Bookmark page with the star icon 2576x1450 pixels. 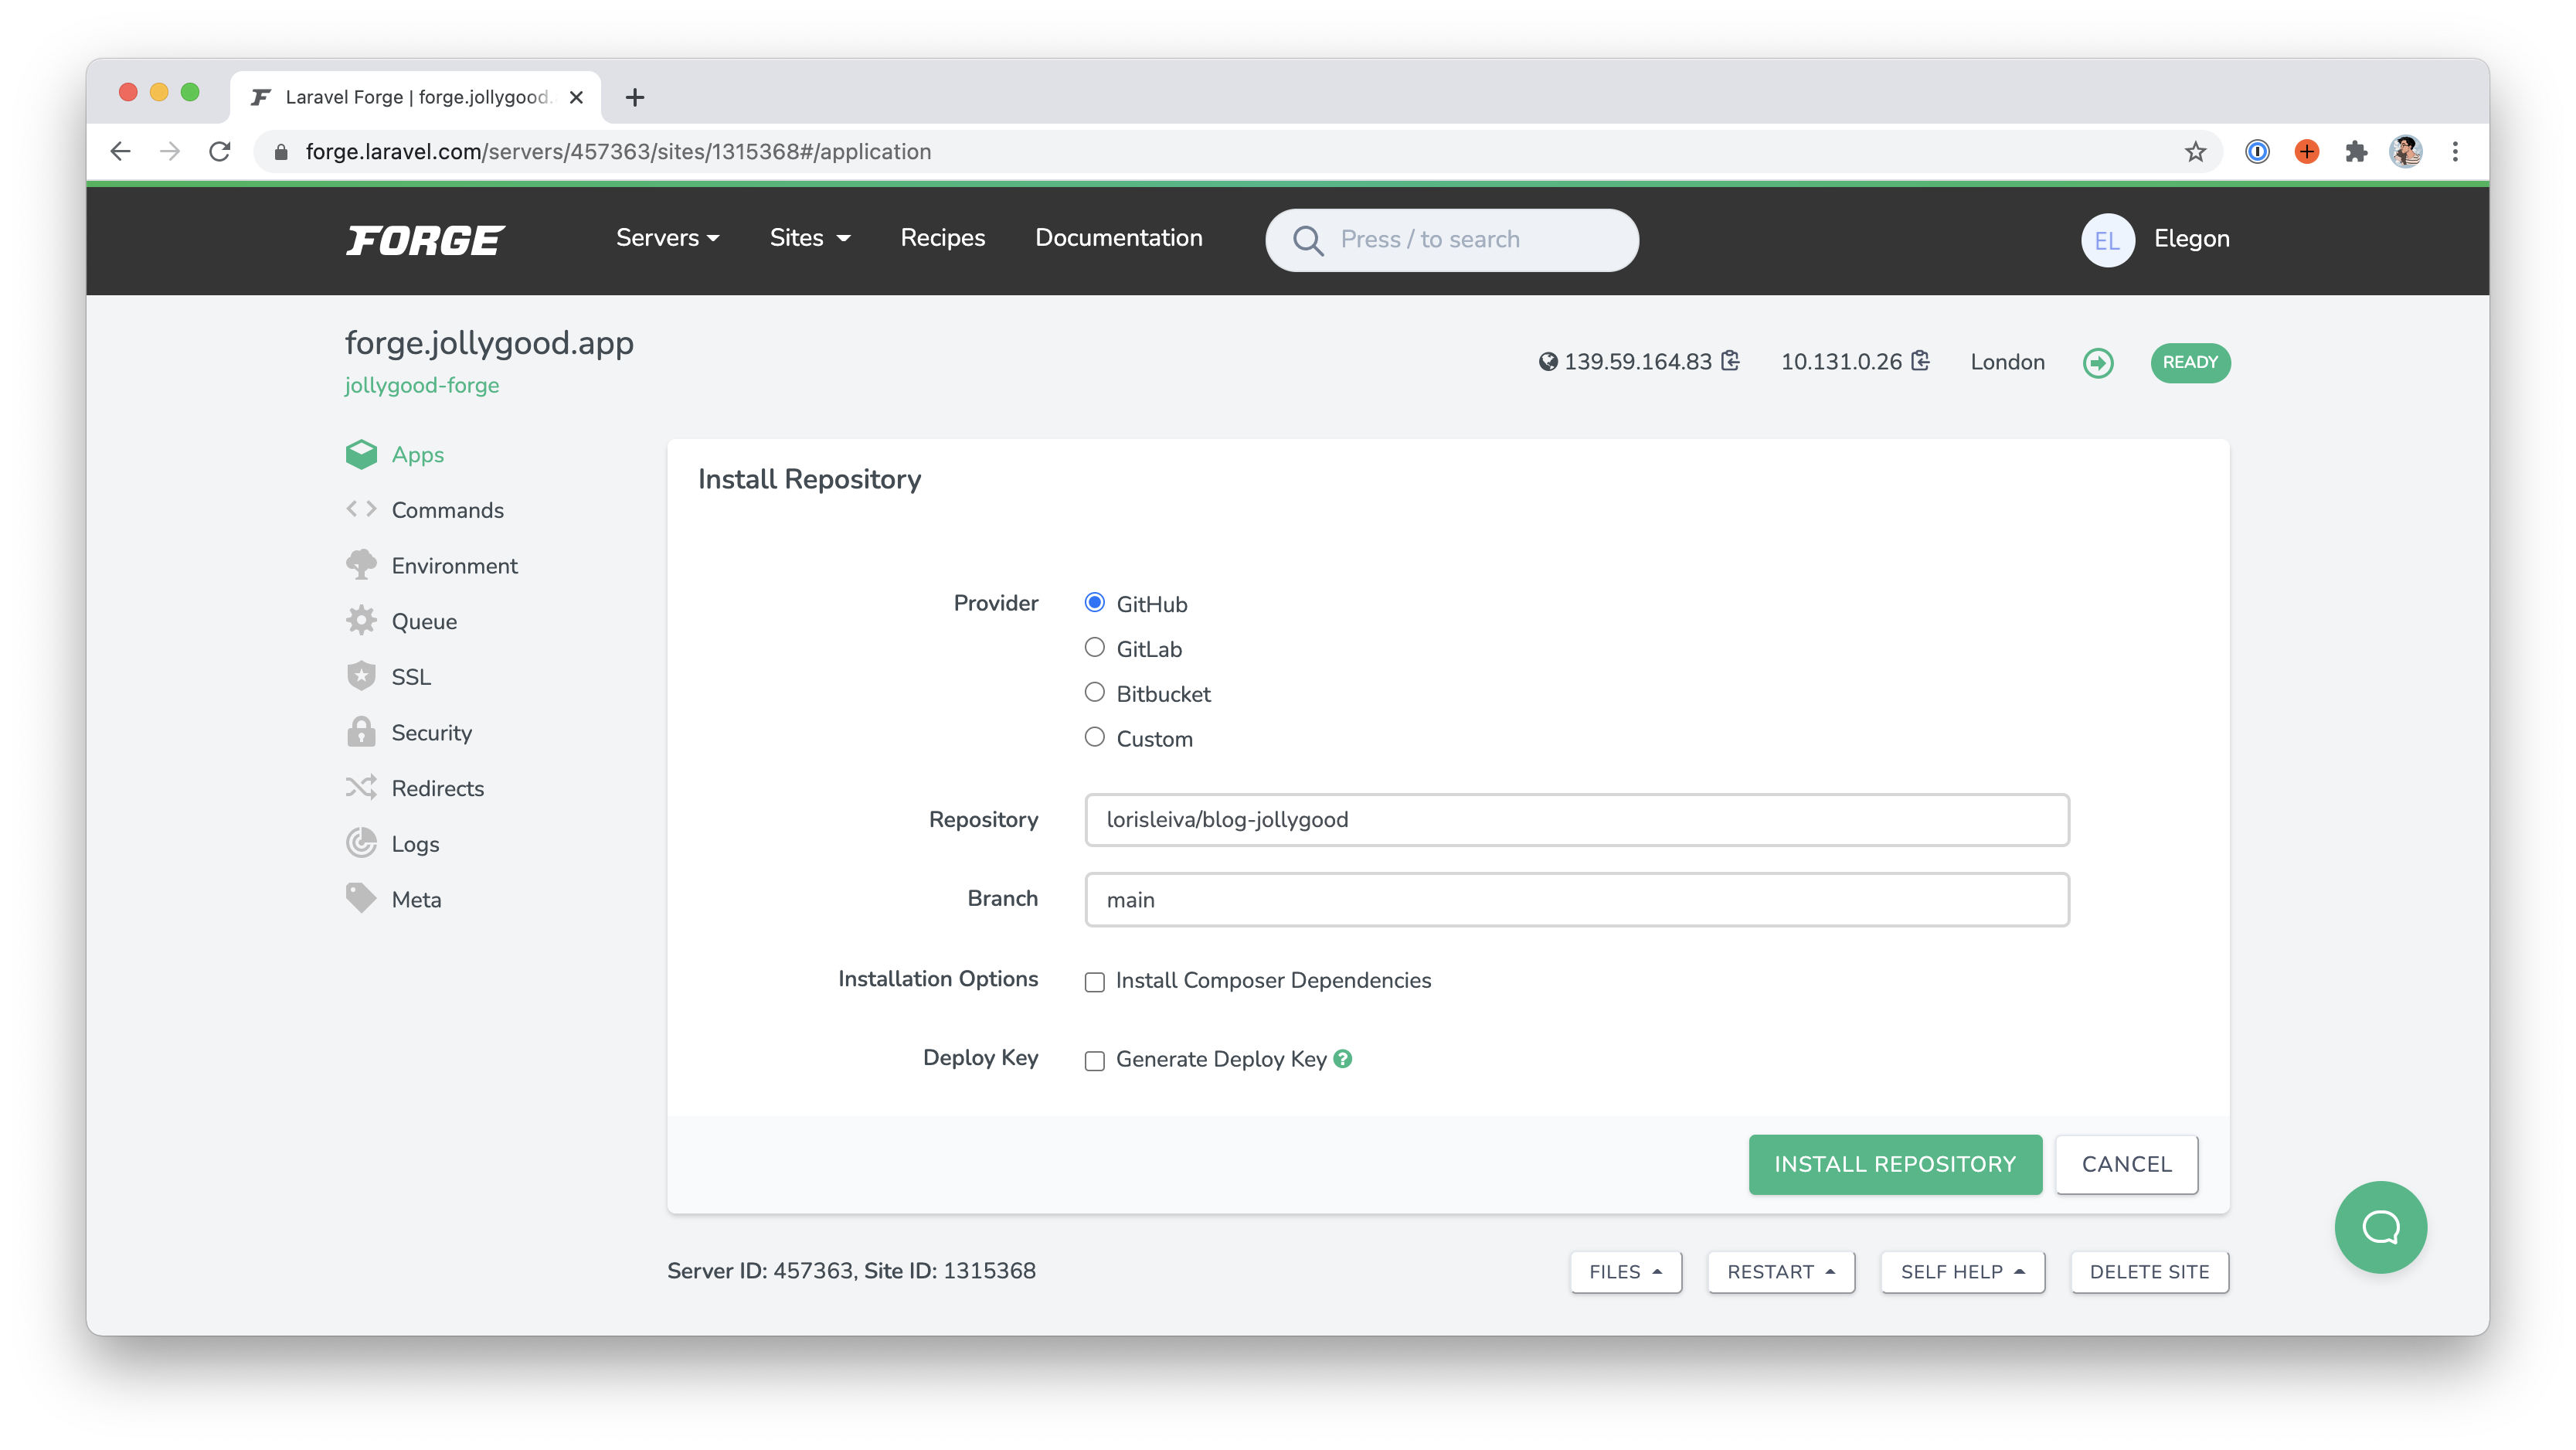coord(2195,152)
